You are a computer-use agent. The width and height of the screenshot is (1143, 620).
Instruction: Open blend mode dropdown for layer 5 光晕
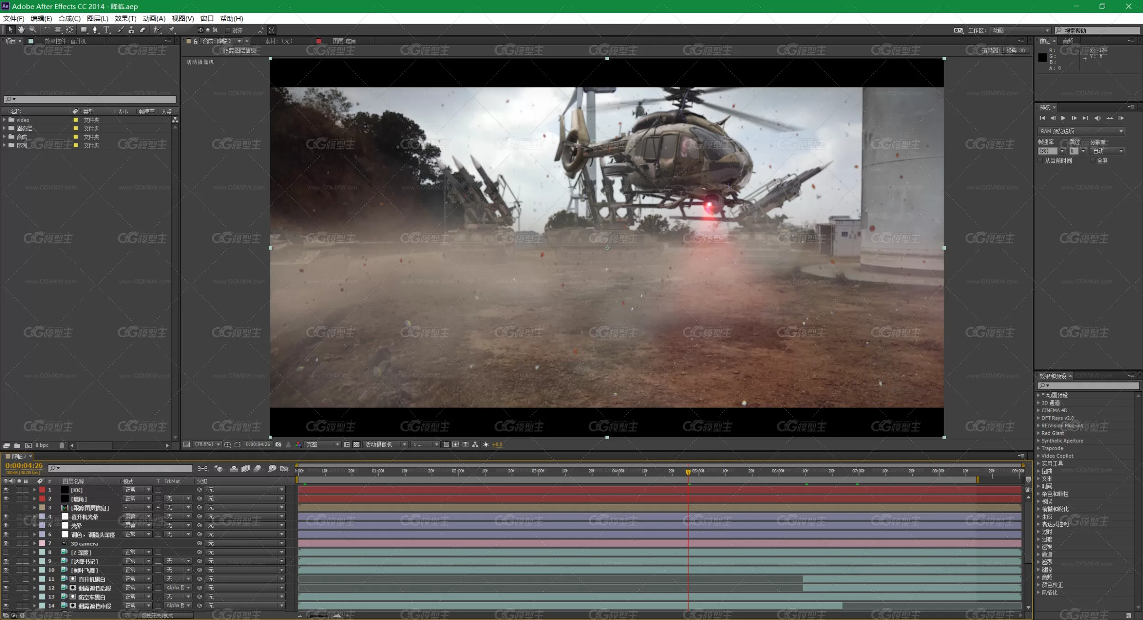[x=138, y=525]
